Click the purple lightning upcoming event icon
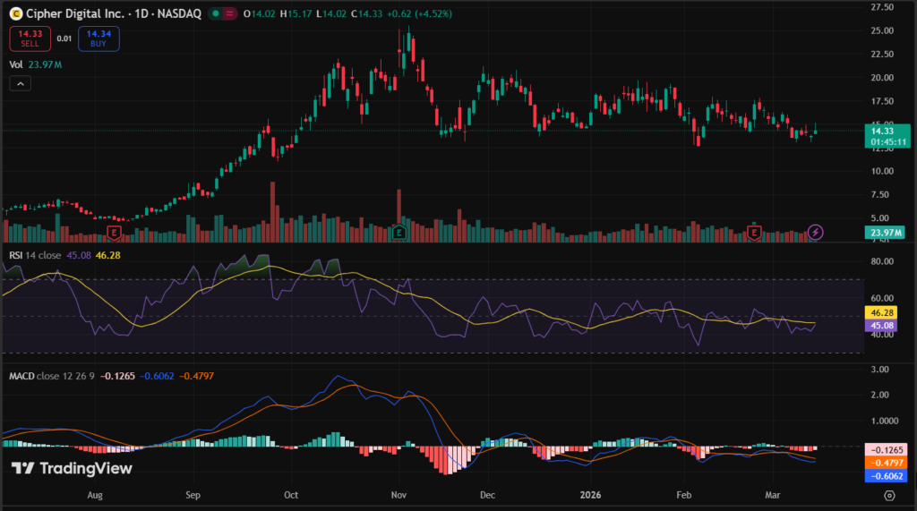The height and width of the screenshot is (511, 917). pos(815,233)
